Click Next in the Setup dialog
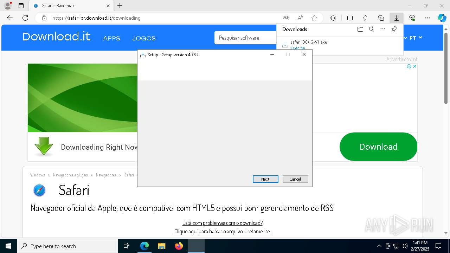This screenshot has height=253, width=450. (x=265, y=179)
